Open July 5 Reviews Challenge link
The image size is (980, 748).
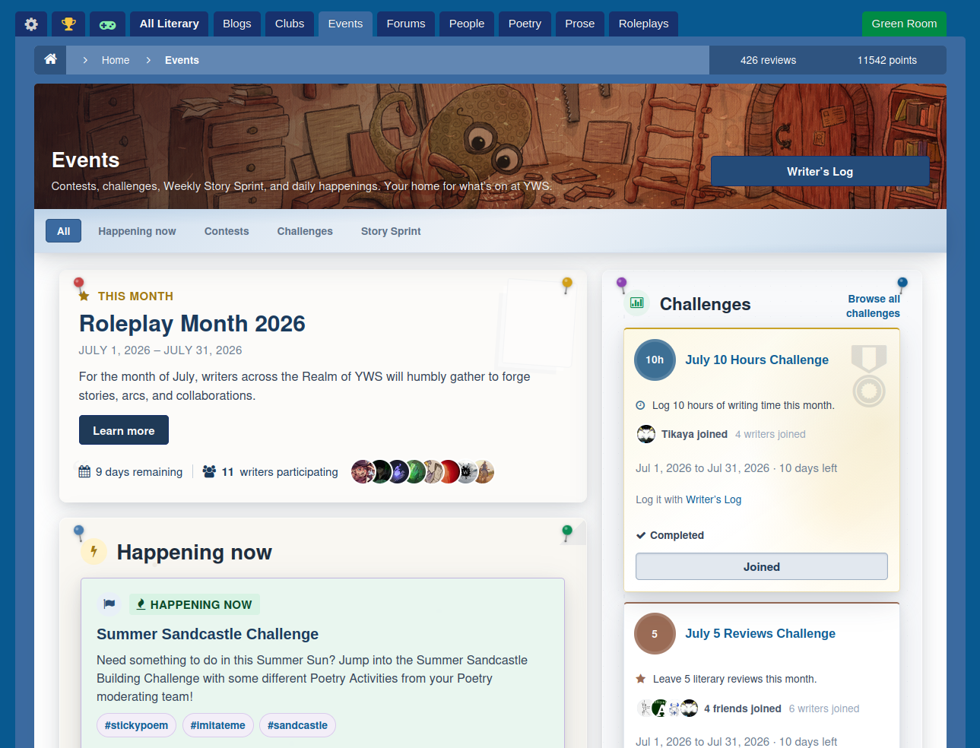click(760, 633)
